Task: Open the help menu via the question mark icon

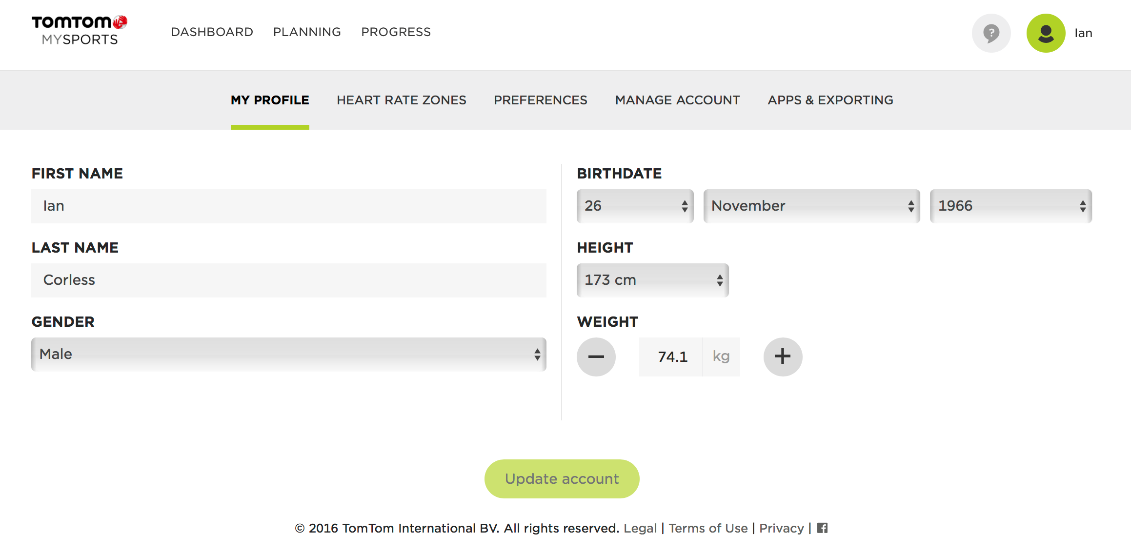Action: (x=991, y=33)
